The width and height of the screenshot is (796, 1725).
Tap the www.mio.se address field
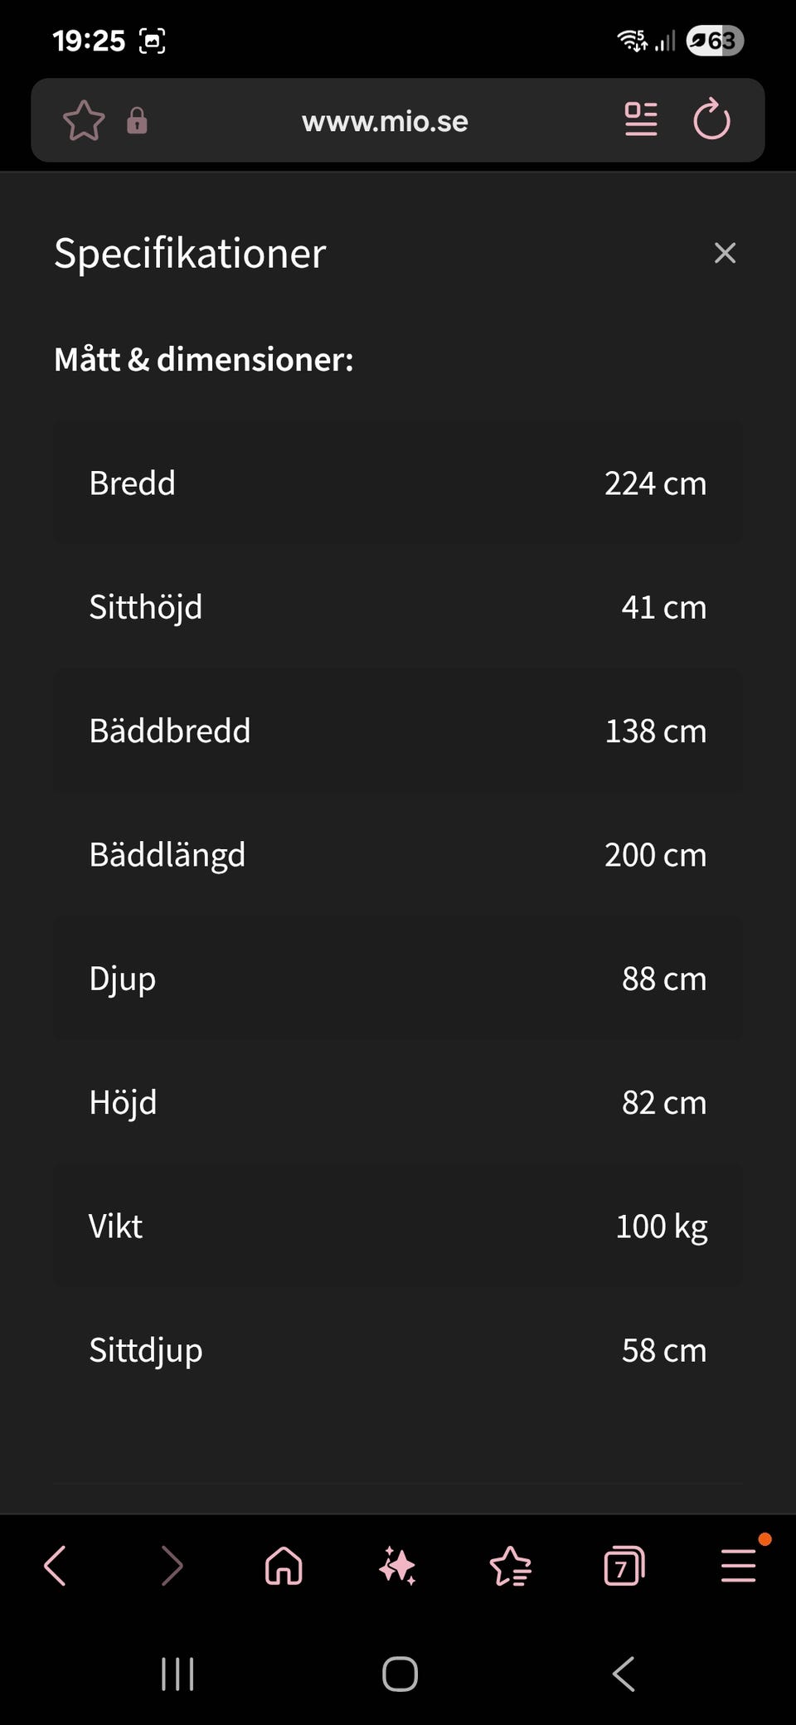pyautogui.click(x=385, y=121)
